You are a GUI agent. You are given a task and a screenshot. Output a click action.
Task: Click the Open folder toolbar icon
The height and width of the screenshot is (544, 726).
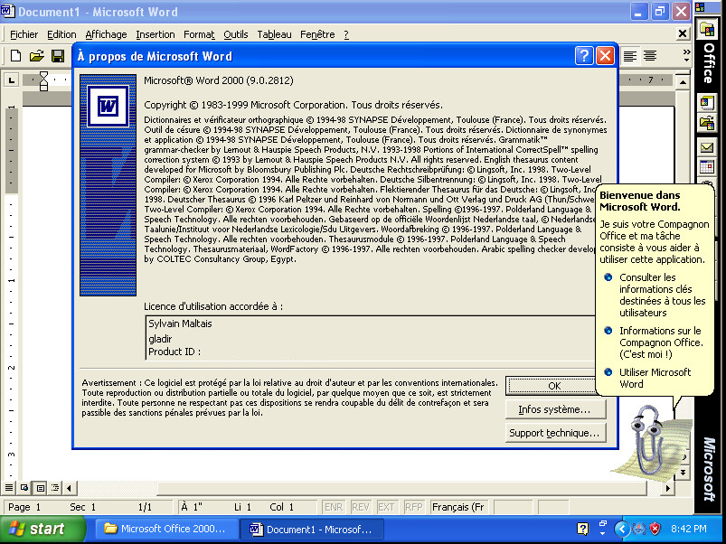pos(36,56)
